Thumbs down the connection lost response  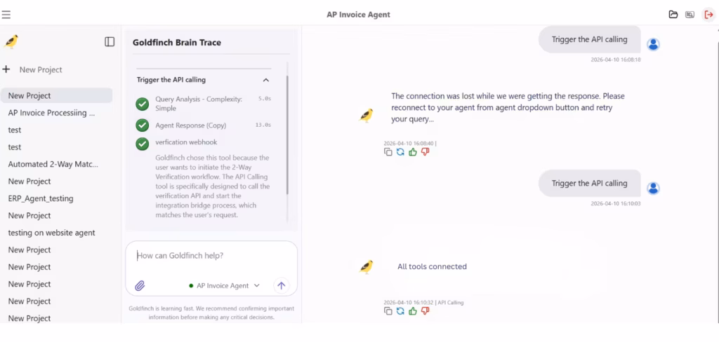425,152
